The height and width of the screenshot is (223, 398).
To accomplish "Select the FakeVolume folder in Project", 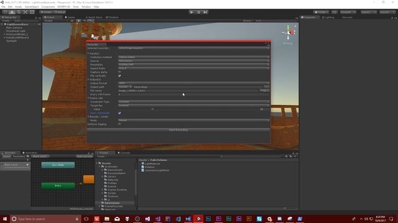I will pos(112,203).
